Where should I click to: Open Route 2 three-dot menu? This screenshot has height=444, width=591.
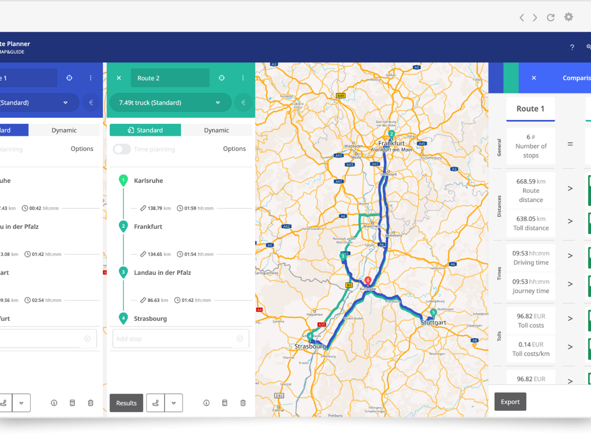point(243,78)
